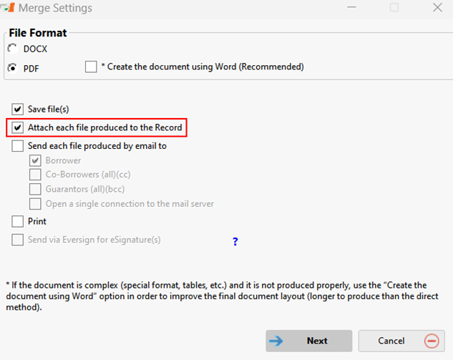Enable the Print checkbox
Viewport: 453px width, 360px height.
pos(18,222)
